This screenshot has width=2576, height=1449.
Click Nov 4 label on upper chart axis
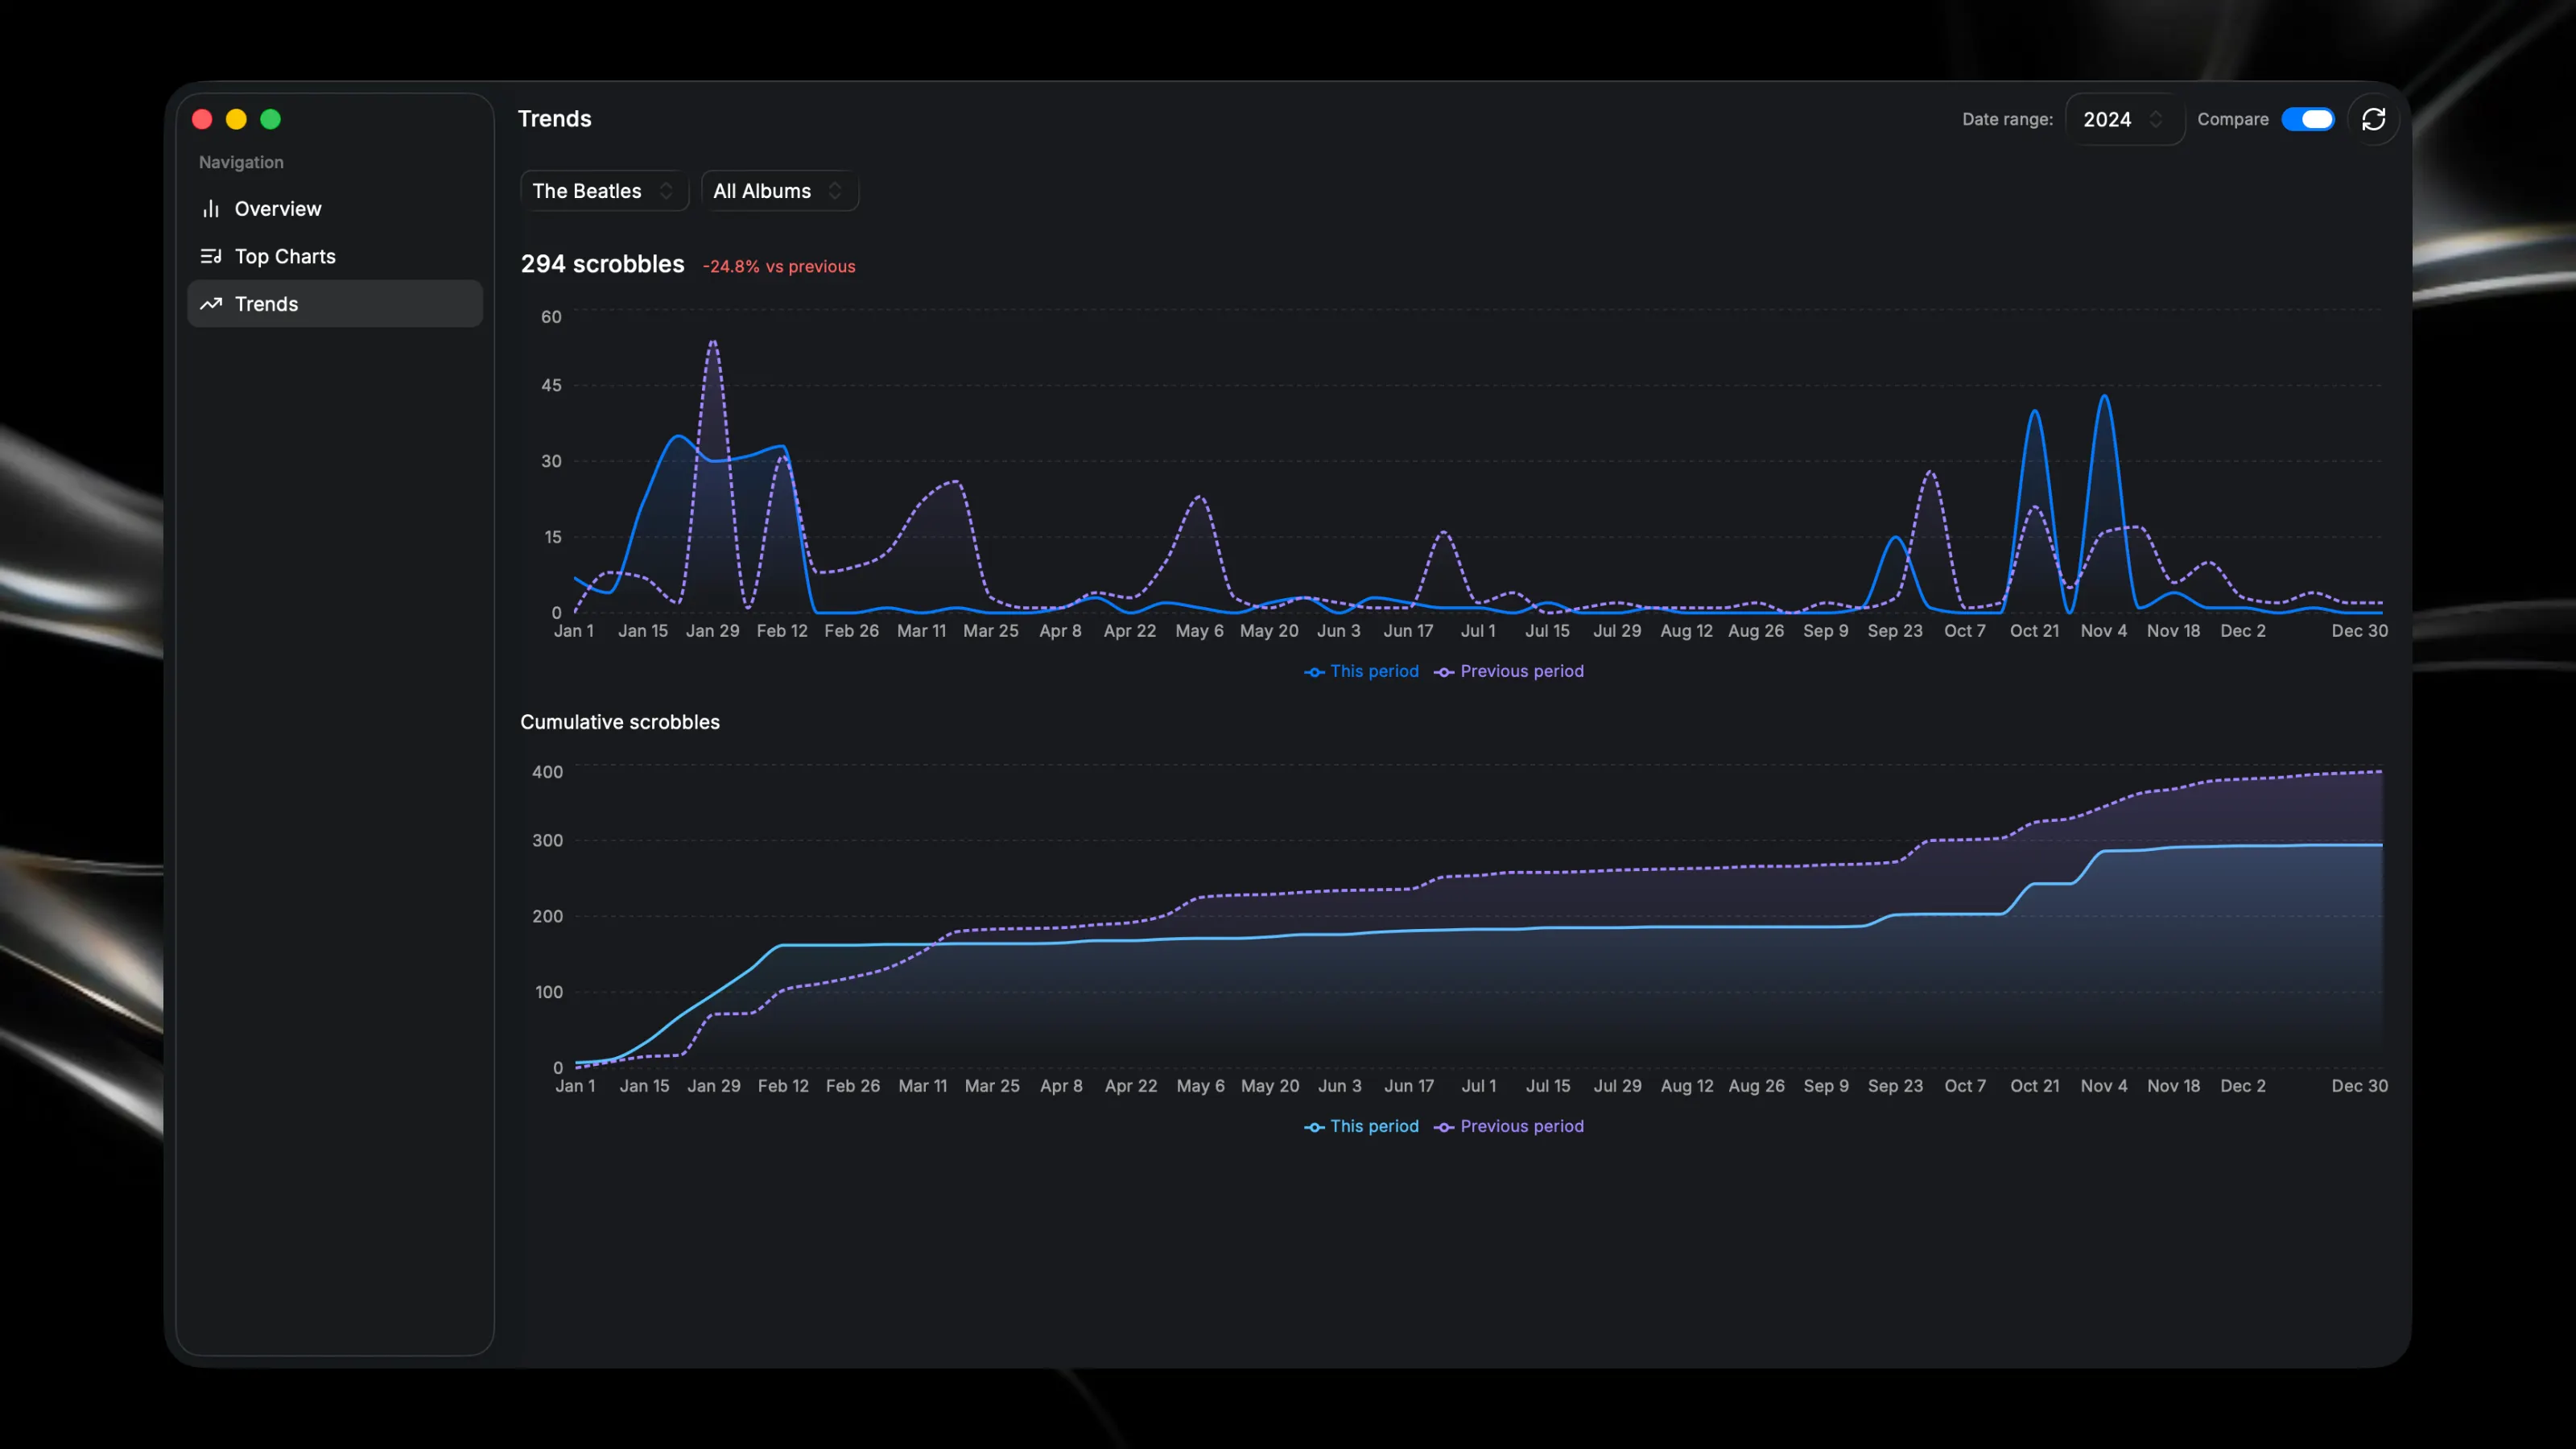click(x=2103, y=631)
